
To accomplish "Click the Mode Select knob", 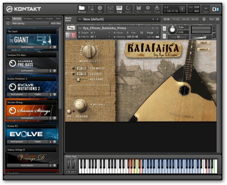I will (89, 51).
